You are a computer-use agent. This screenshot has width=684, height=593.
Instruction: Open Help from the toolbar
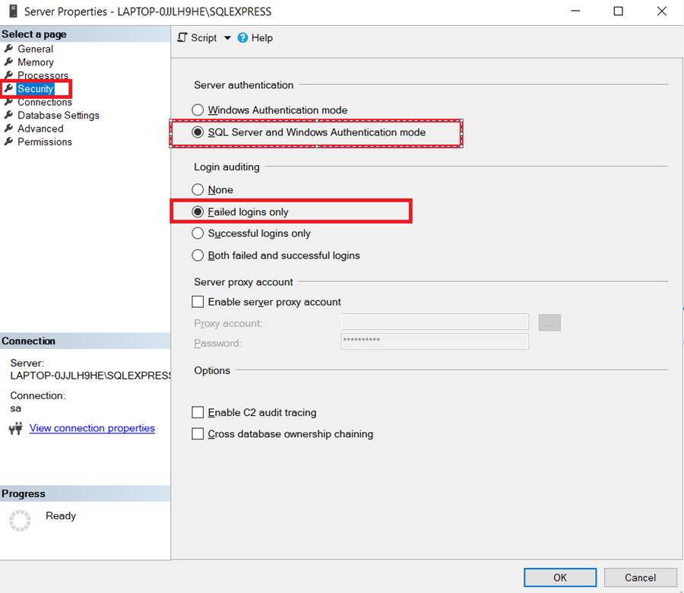click(255, 38)
